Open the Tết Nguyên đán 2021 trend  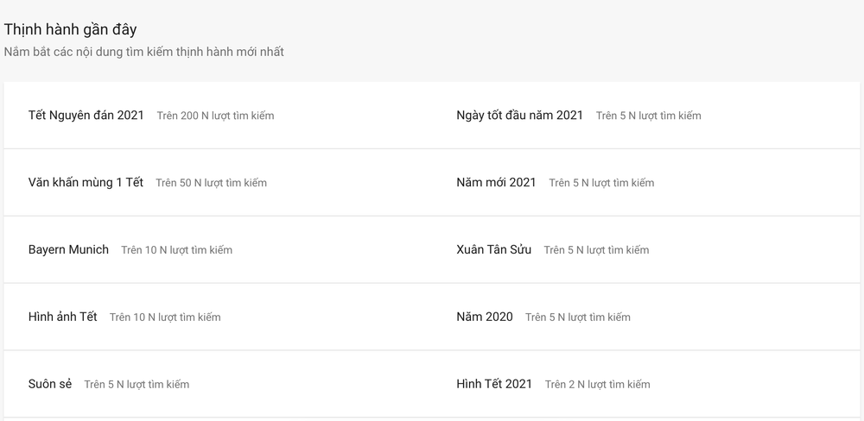[86, 116]
